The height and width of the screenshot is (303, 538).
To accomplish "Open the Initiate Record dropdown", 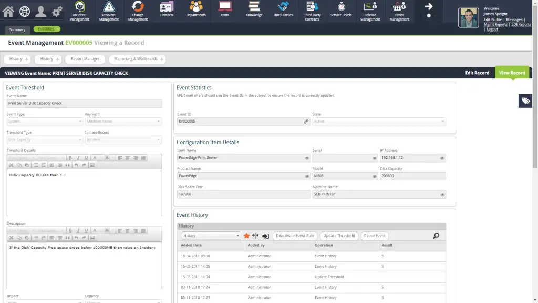I will (x=123, y=139).
